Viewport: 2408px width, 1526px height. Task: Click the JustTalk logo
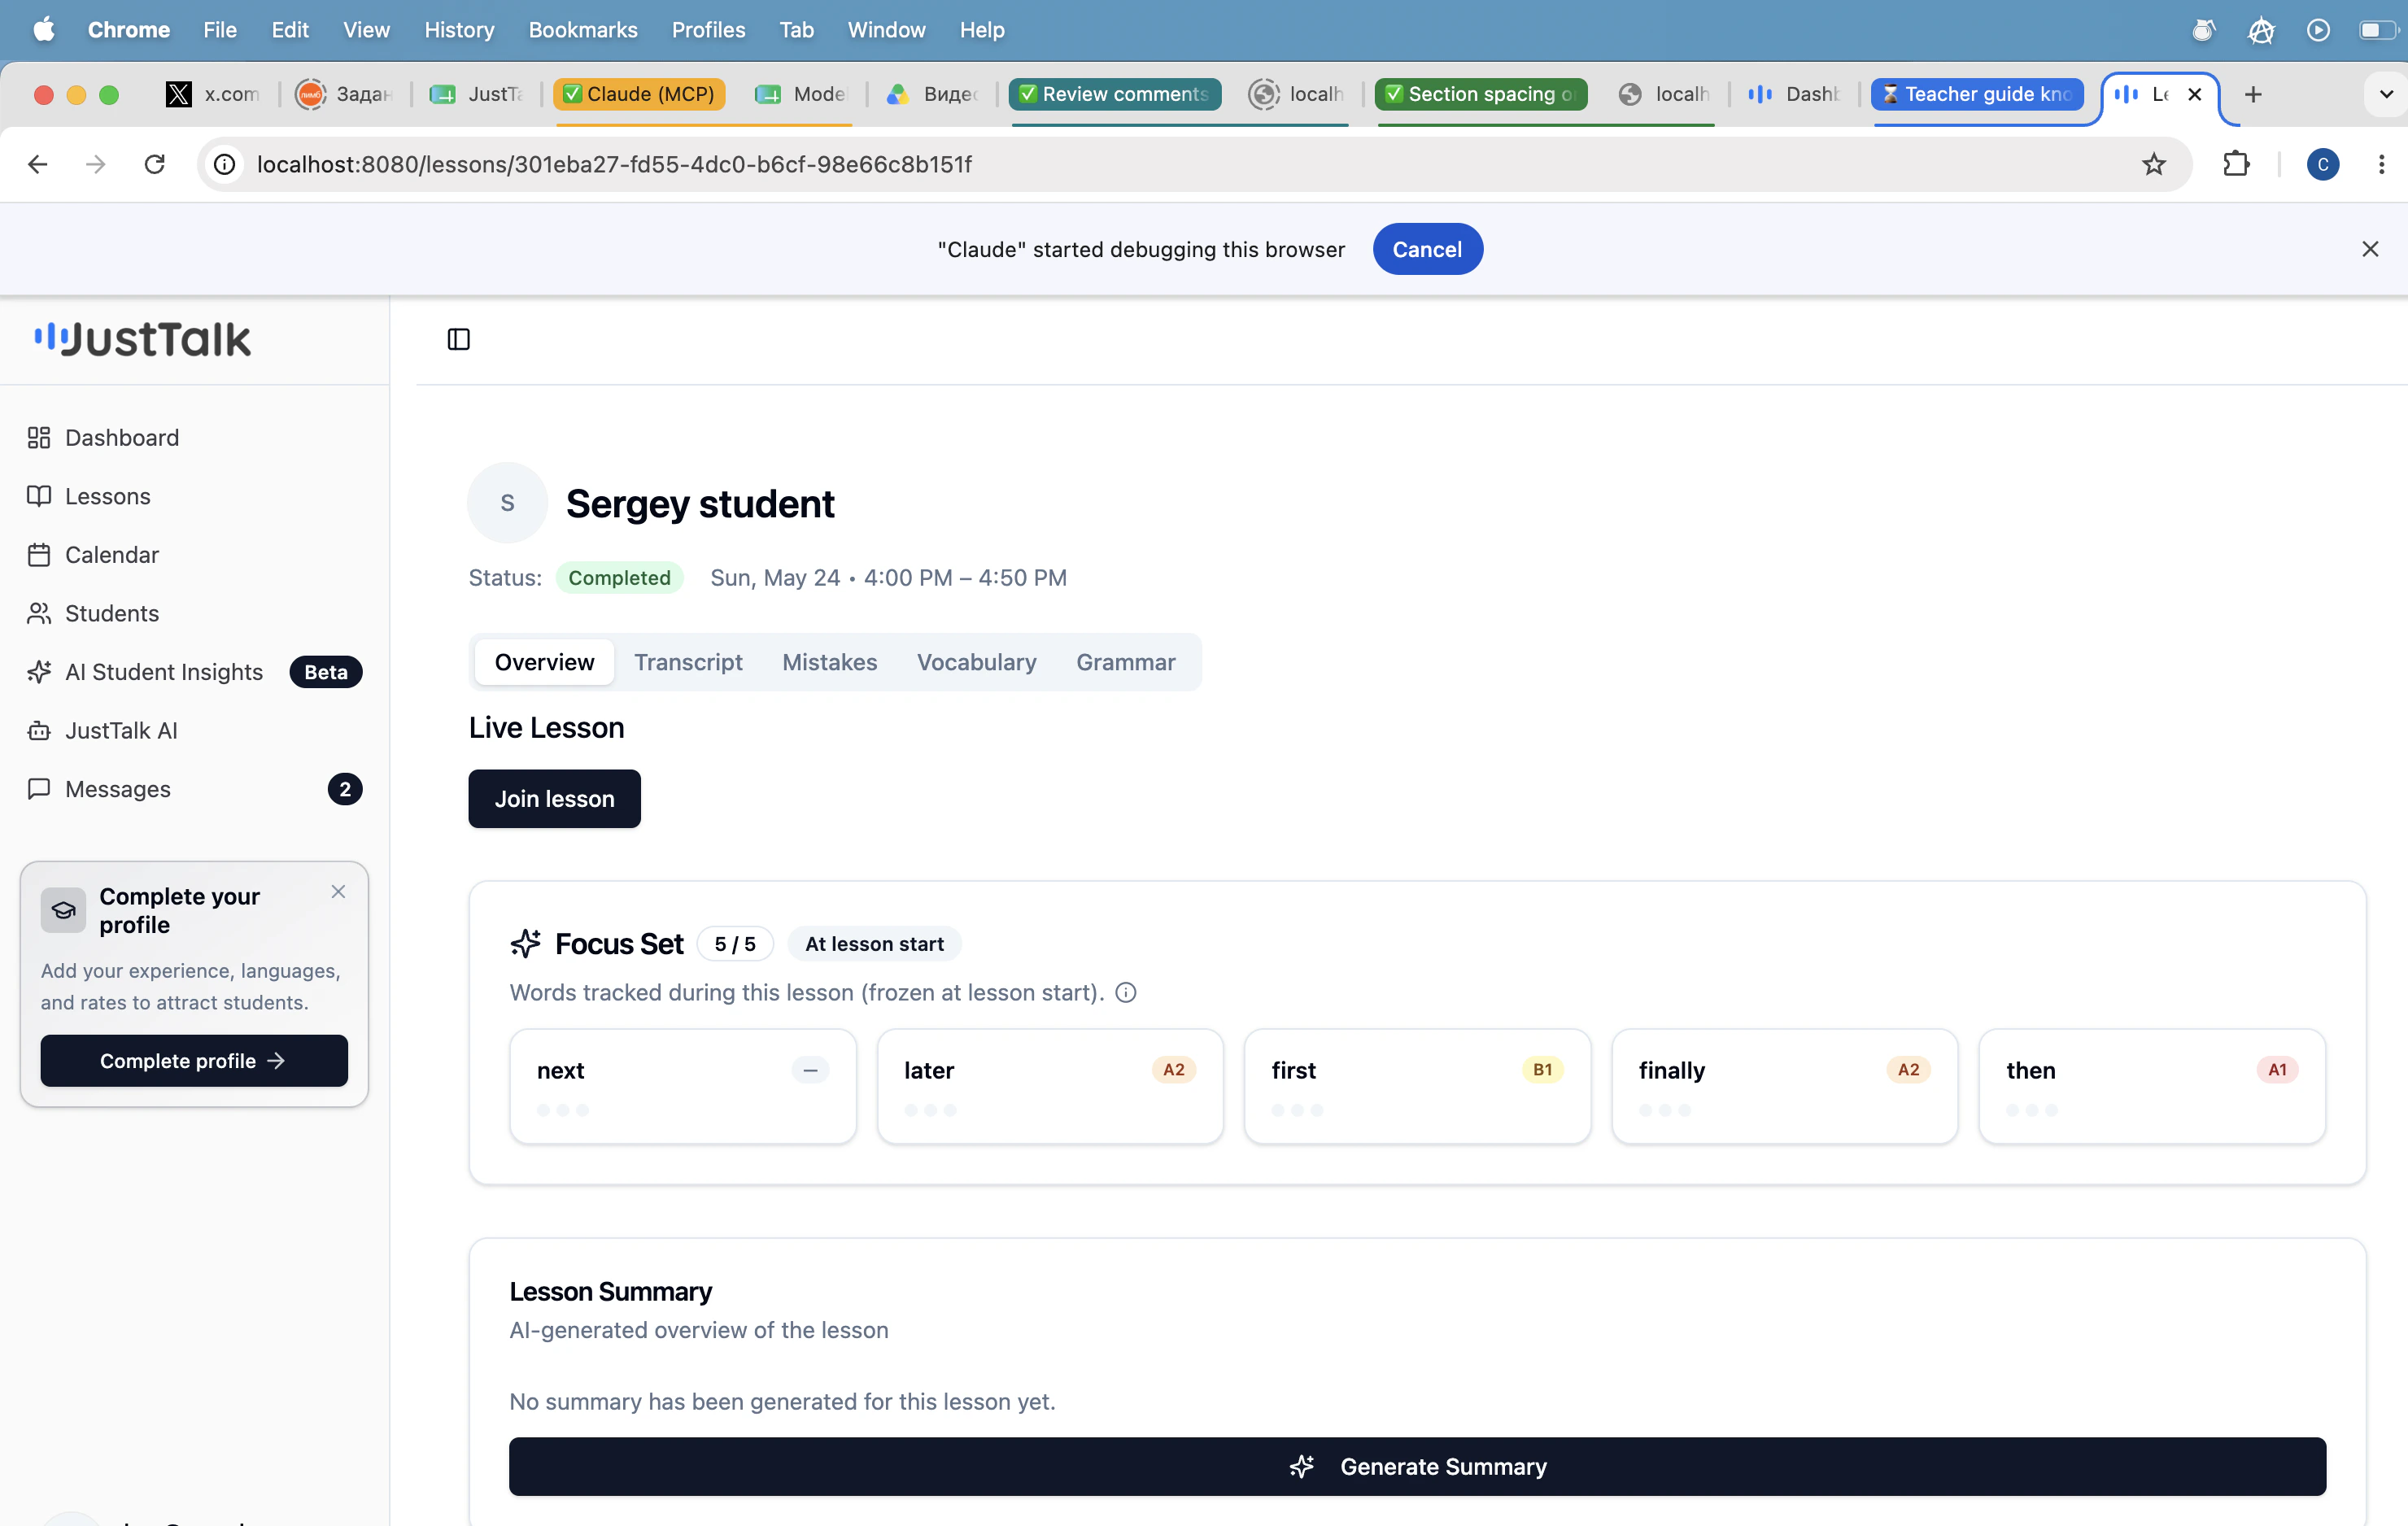(x=142, y=339)
